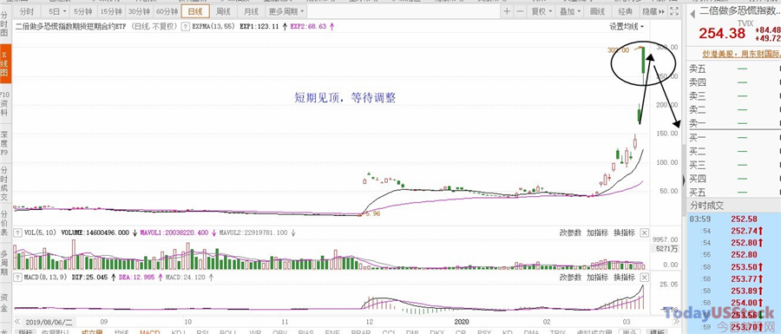Screen dimensions: 781x334
Task: Open 设置均线 dropdown
Action: point(627,26)
